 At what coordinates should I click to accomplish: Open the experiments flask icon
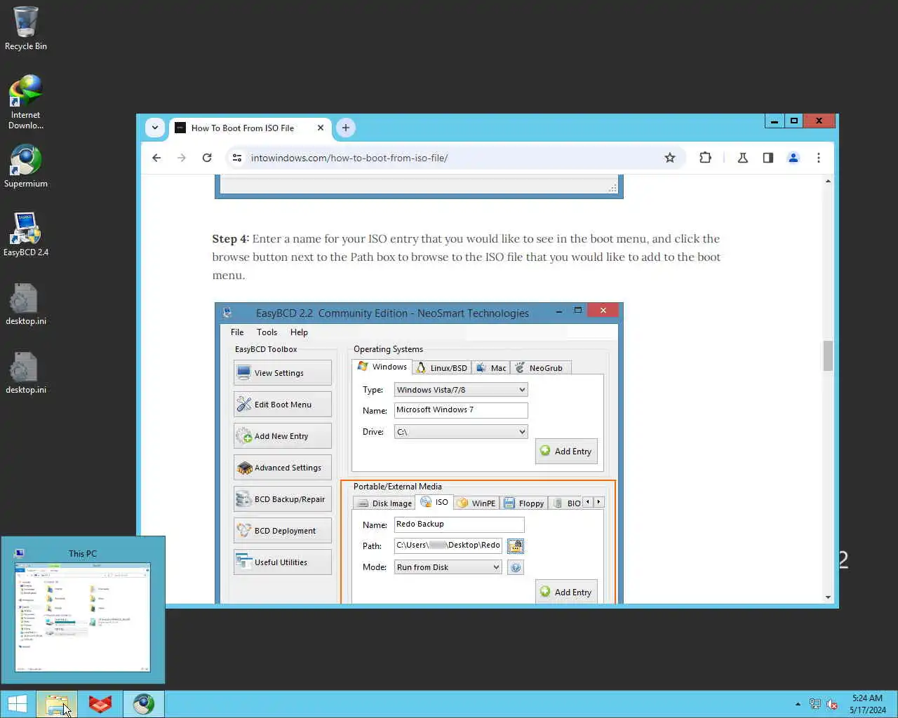pyautogui.click(x=743, y=158)
